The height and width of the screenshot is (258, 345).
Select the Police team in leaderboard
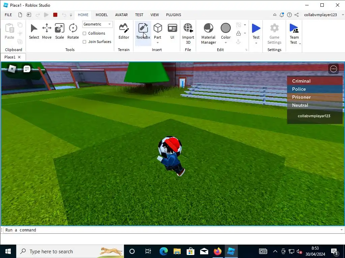(315, 89)
